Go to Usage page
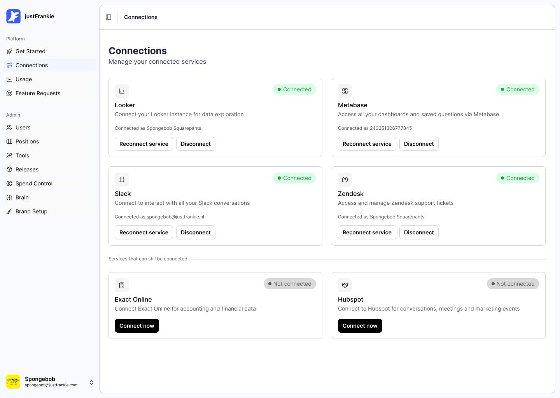The image size is (560, 398). (49, 79)
